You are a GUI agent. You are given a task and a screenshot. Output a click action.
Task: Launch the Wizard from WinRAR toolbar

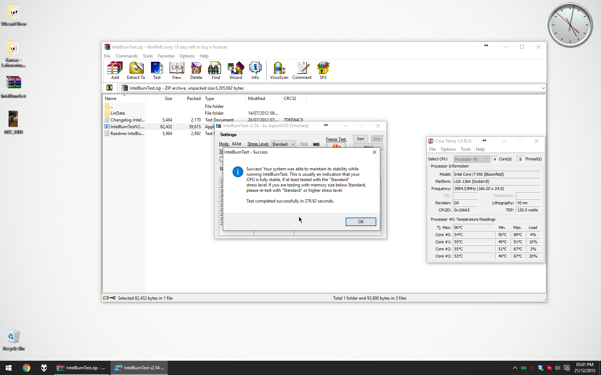click(235, 70)
